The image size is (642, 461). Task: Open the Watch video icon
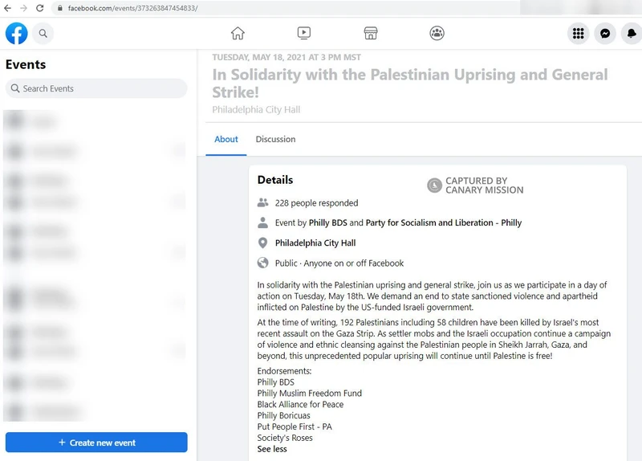coord(304,33)
